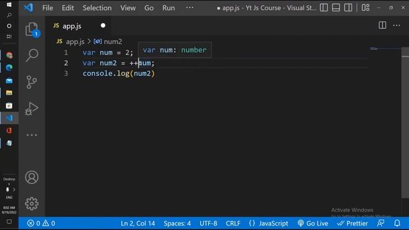Show hidden menus via title bar ellipsis
The width and height of the screenshot is (409, 230).
tap(190, 8)
